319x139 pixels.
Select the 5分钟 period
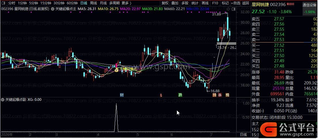click(x=33, y=3)
